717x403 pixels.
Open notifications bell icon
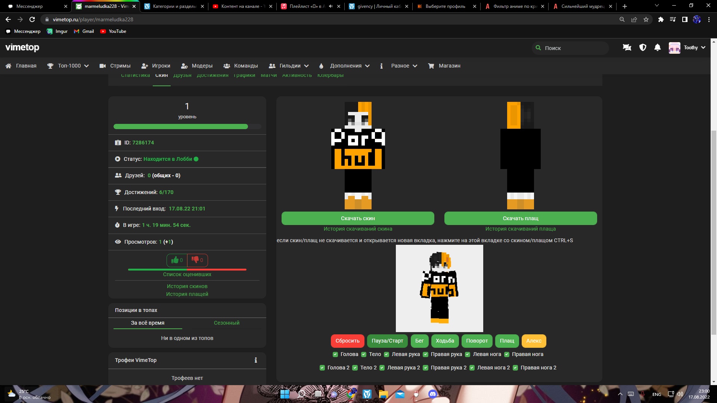click(657, 47)
